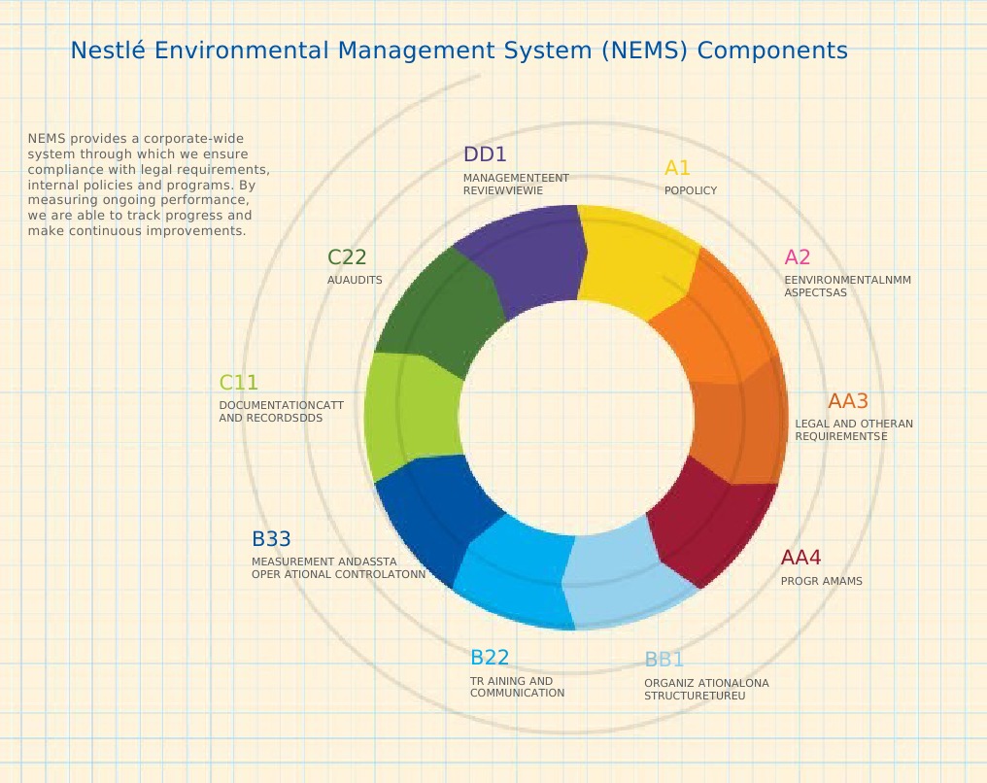Select the B33 measurement caption text
This screenshot has width=987, height=783.
[338, 567]
